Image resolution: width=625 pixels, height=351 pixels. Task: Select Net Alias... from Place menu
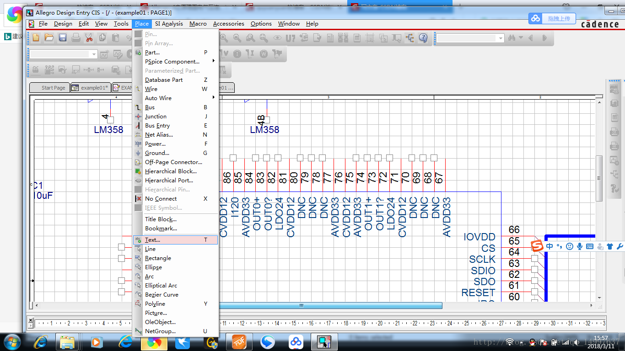176,135
